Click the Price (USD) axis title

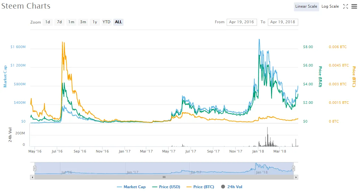click(320, 77)
